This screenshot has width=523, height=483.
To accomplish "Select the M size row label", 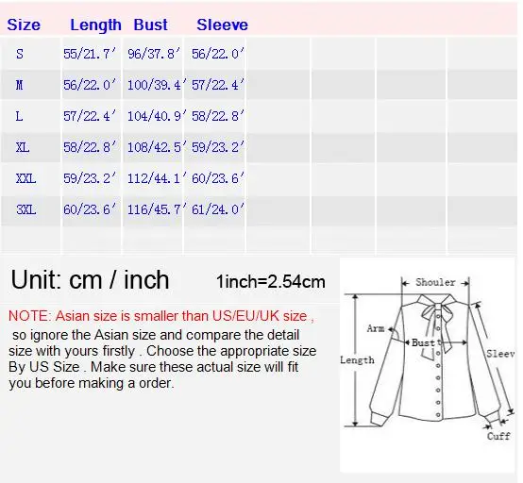I will (x=19, y=85).
